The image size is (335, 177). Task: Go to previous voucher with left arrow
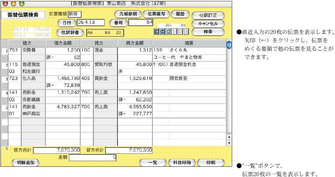[168, 32]
